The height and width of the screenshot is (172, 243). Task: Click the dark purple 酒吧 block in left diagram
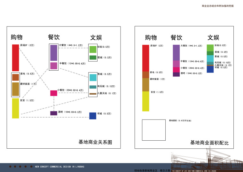(53, 113)
